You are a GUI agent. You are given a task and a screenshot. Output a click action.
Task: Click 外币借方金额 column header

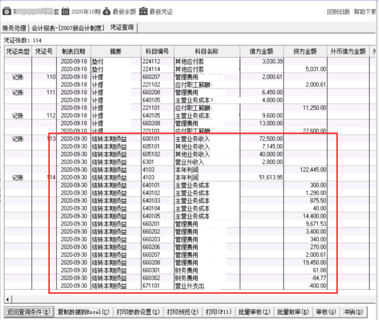click(x=348, y=51)
